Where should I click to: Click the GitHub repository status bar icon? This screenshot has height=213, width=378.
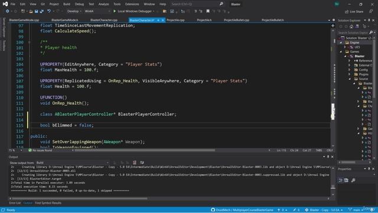pyautogui.click(x=213, y=210)
